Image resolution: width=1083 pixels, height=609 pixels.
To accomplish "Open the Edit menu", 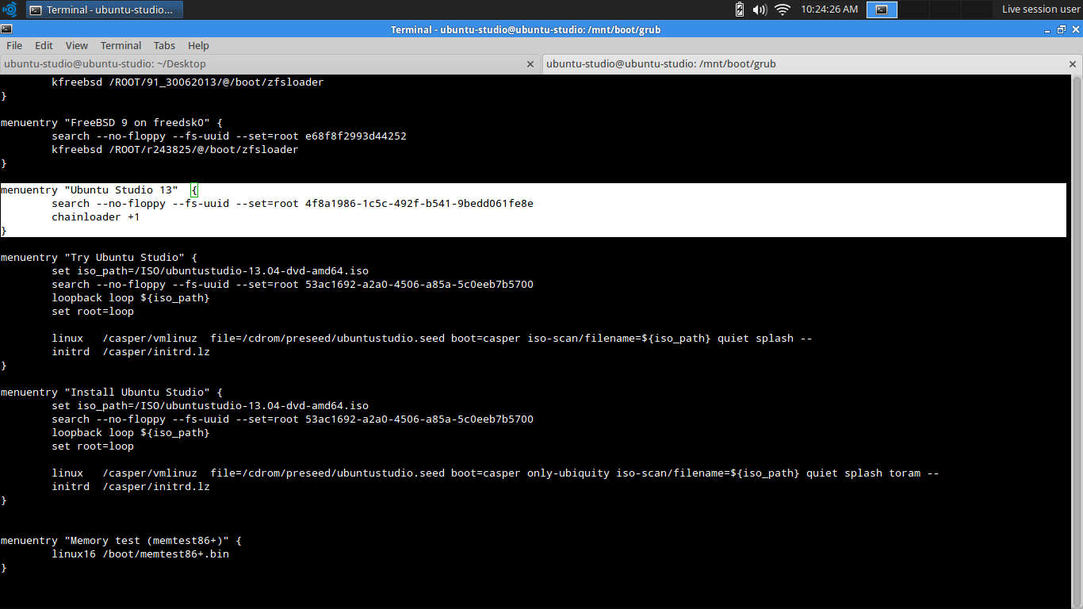I will point(44,45).
